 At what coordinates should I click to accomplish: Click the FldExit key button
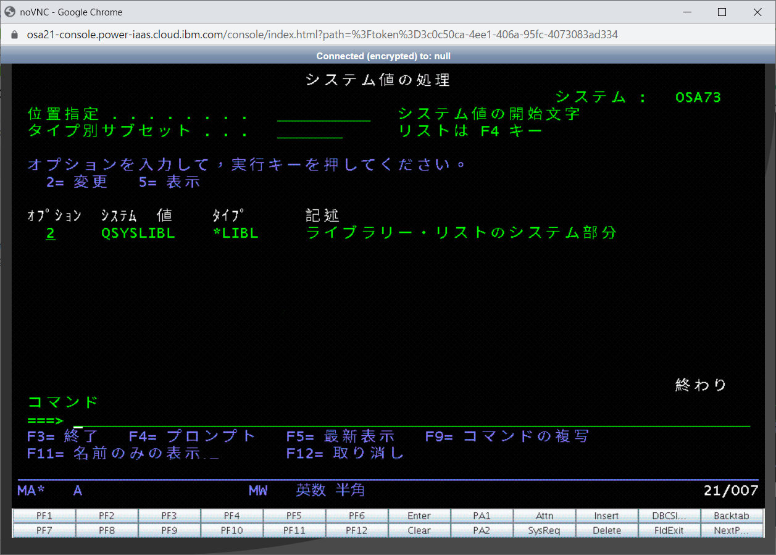pyautogui.click(x=669, y=530)
